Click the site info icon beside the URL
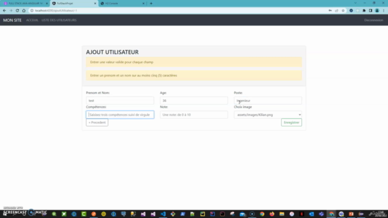Image resolution: width=388 pixels, height=218 pixels. click(x=32, y=11)
